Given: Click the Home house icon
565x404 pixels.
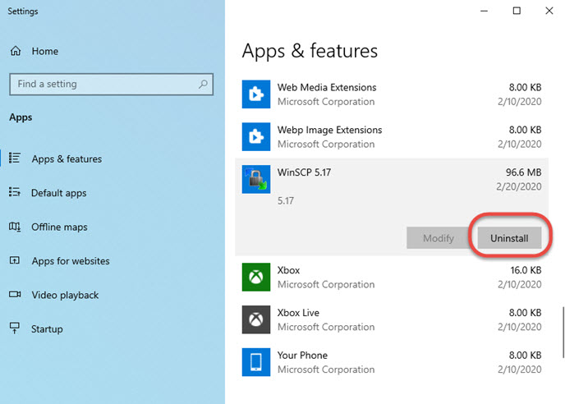Looking at the screenshot, I should (x=16, y=51).
